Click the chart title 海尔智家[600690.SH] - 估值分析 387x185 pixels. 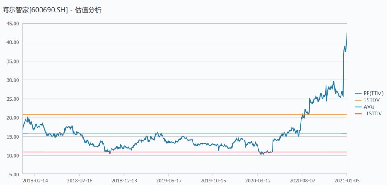coord(52,10)
